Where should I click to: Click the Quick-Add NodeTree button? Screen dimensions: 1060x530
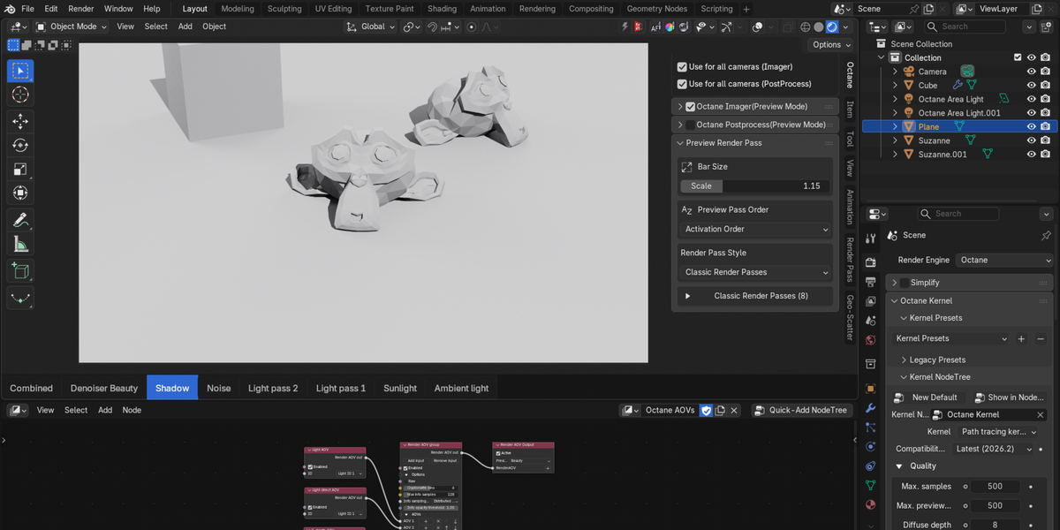pos(802,410)
